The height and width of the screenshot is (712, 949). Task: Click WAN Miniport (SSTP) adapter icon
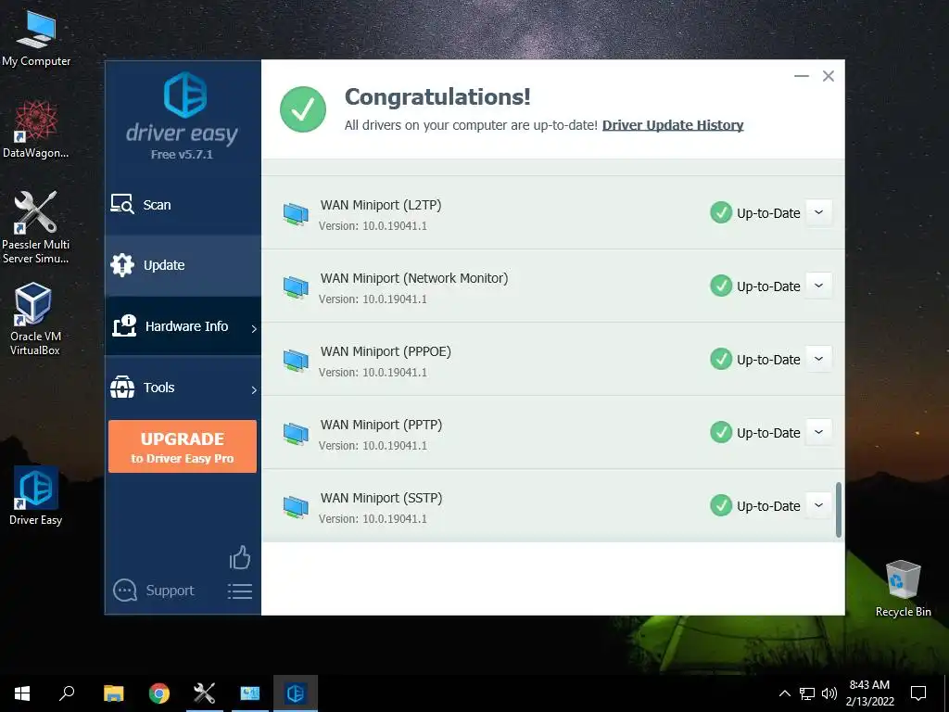pos(296,507)
